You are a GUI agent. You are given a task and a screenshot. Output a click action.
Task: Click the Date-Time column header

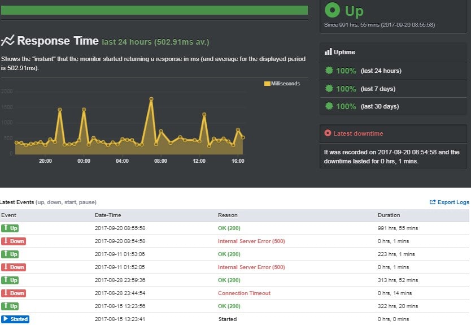[108, 215]
